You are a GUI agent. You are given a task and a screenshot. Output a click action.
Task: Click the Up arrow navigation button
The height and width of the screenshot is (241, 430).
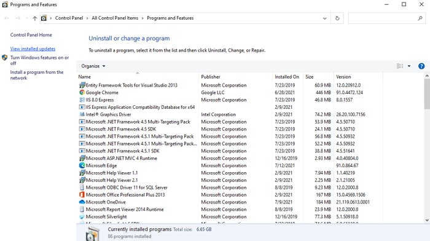coord(35,18)
